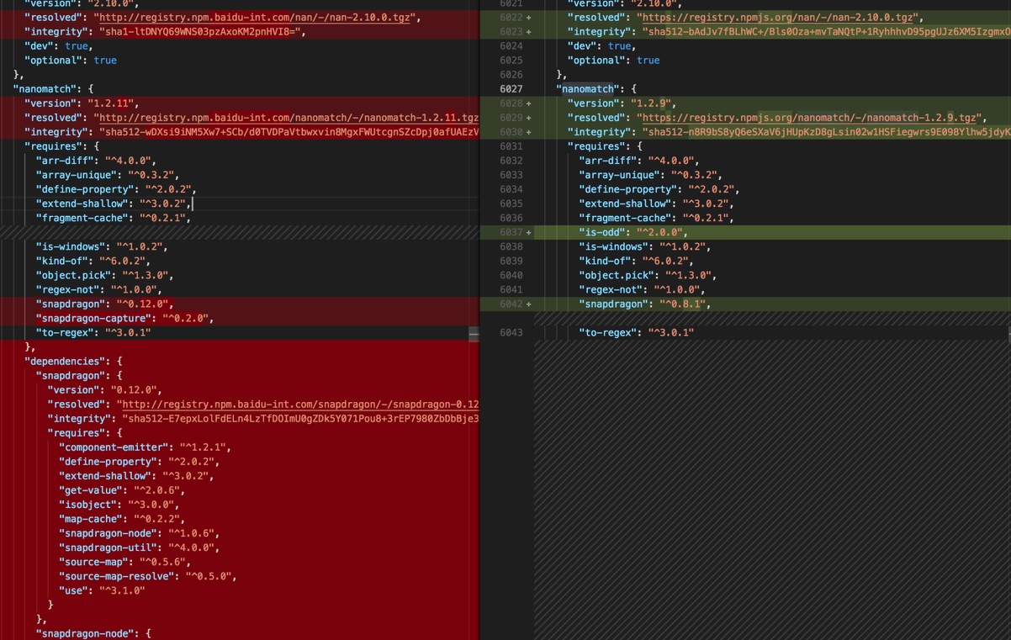
Task: Click the plus marker on line 6023
Action: tap(528, 32)
